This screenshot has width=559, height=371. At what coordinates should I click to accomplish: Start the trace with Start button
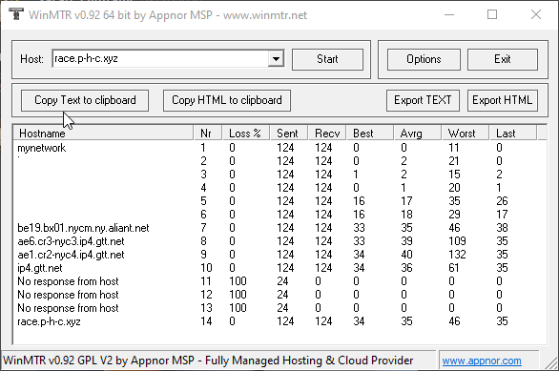[327, 59]
